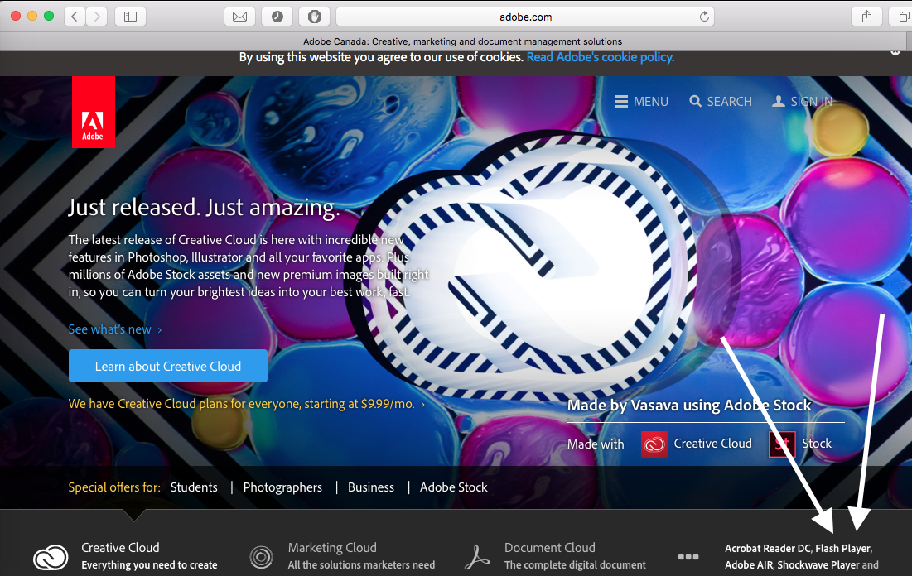This screenshot has width=912, height=576.
Task: Close the cookie notice banner
Action: pyautogui.click(x=895, y=53)
